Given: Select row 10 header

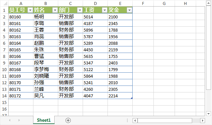Looking at the screenshot, I should pyautogui.click(x=4, y=69).
